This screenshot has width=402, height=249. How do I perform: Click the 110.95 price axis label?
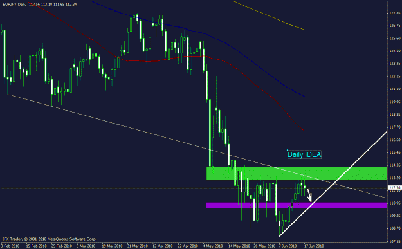coord(395,203)
